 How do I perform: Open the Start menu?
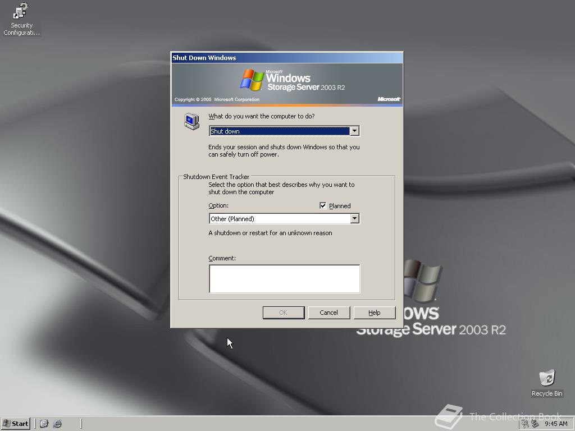(15, 424)
